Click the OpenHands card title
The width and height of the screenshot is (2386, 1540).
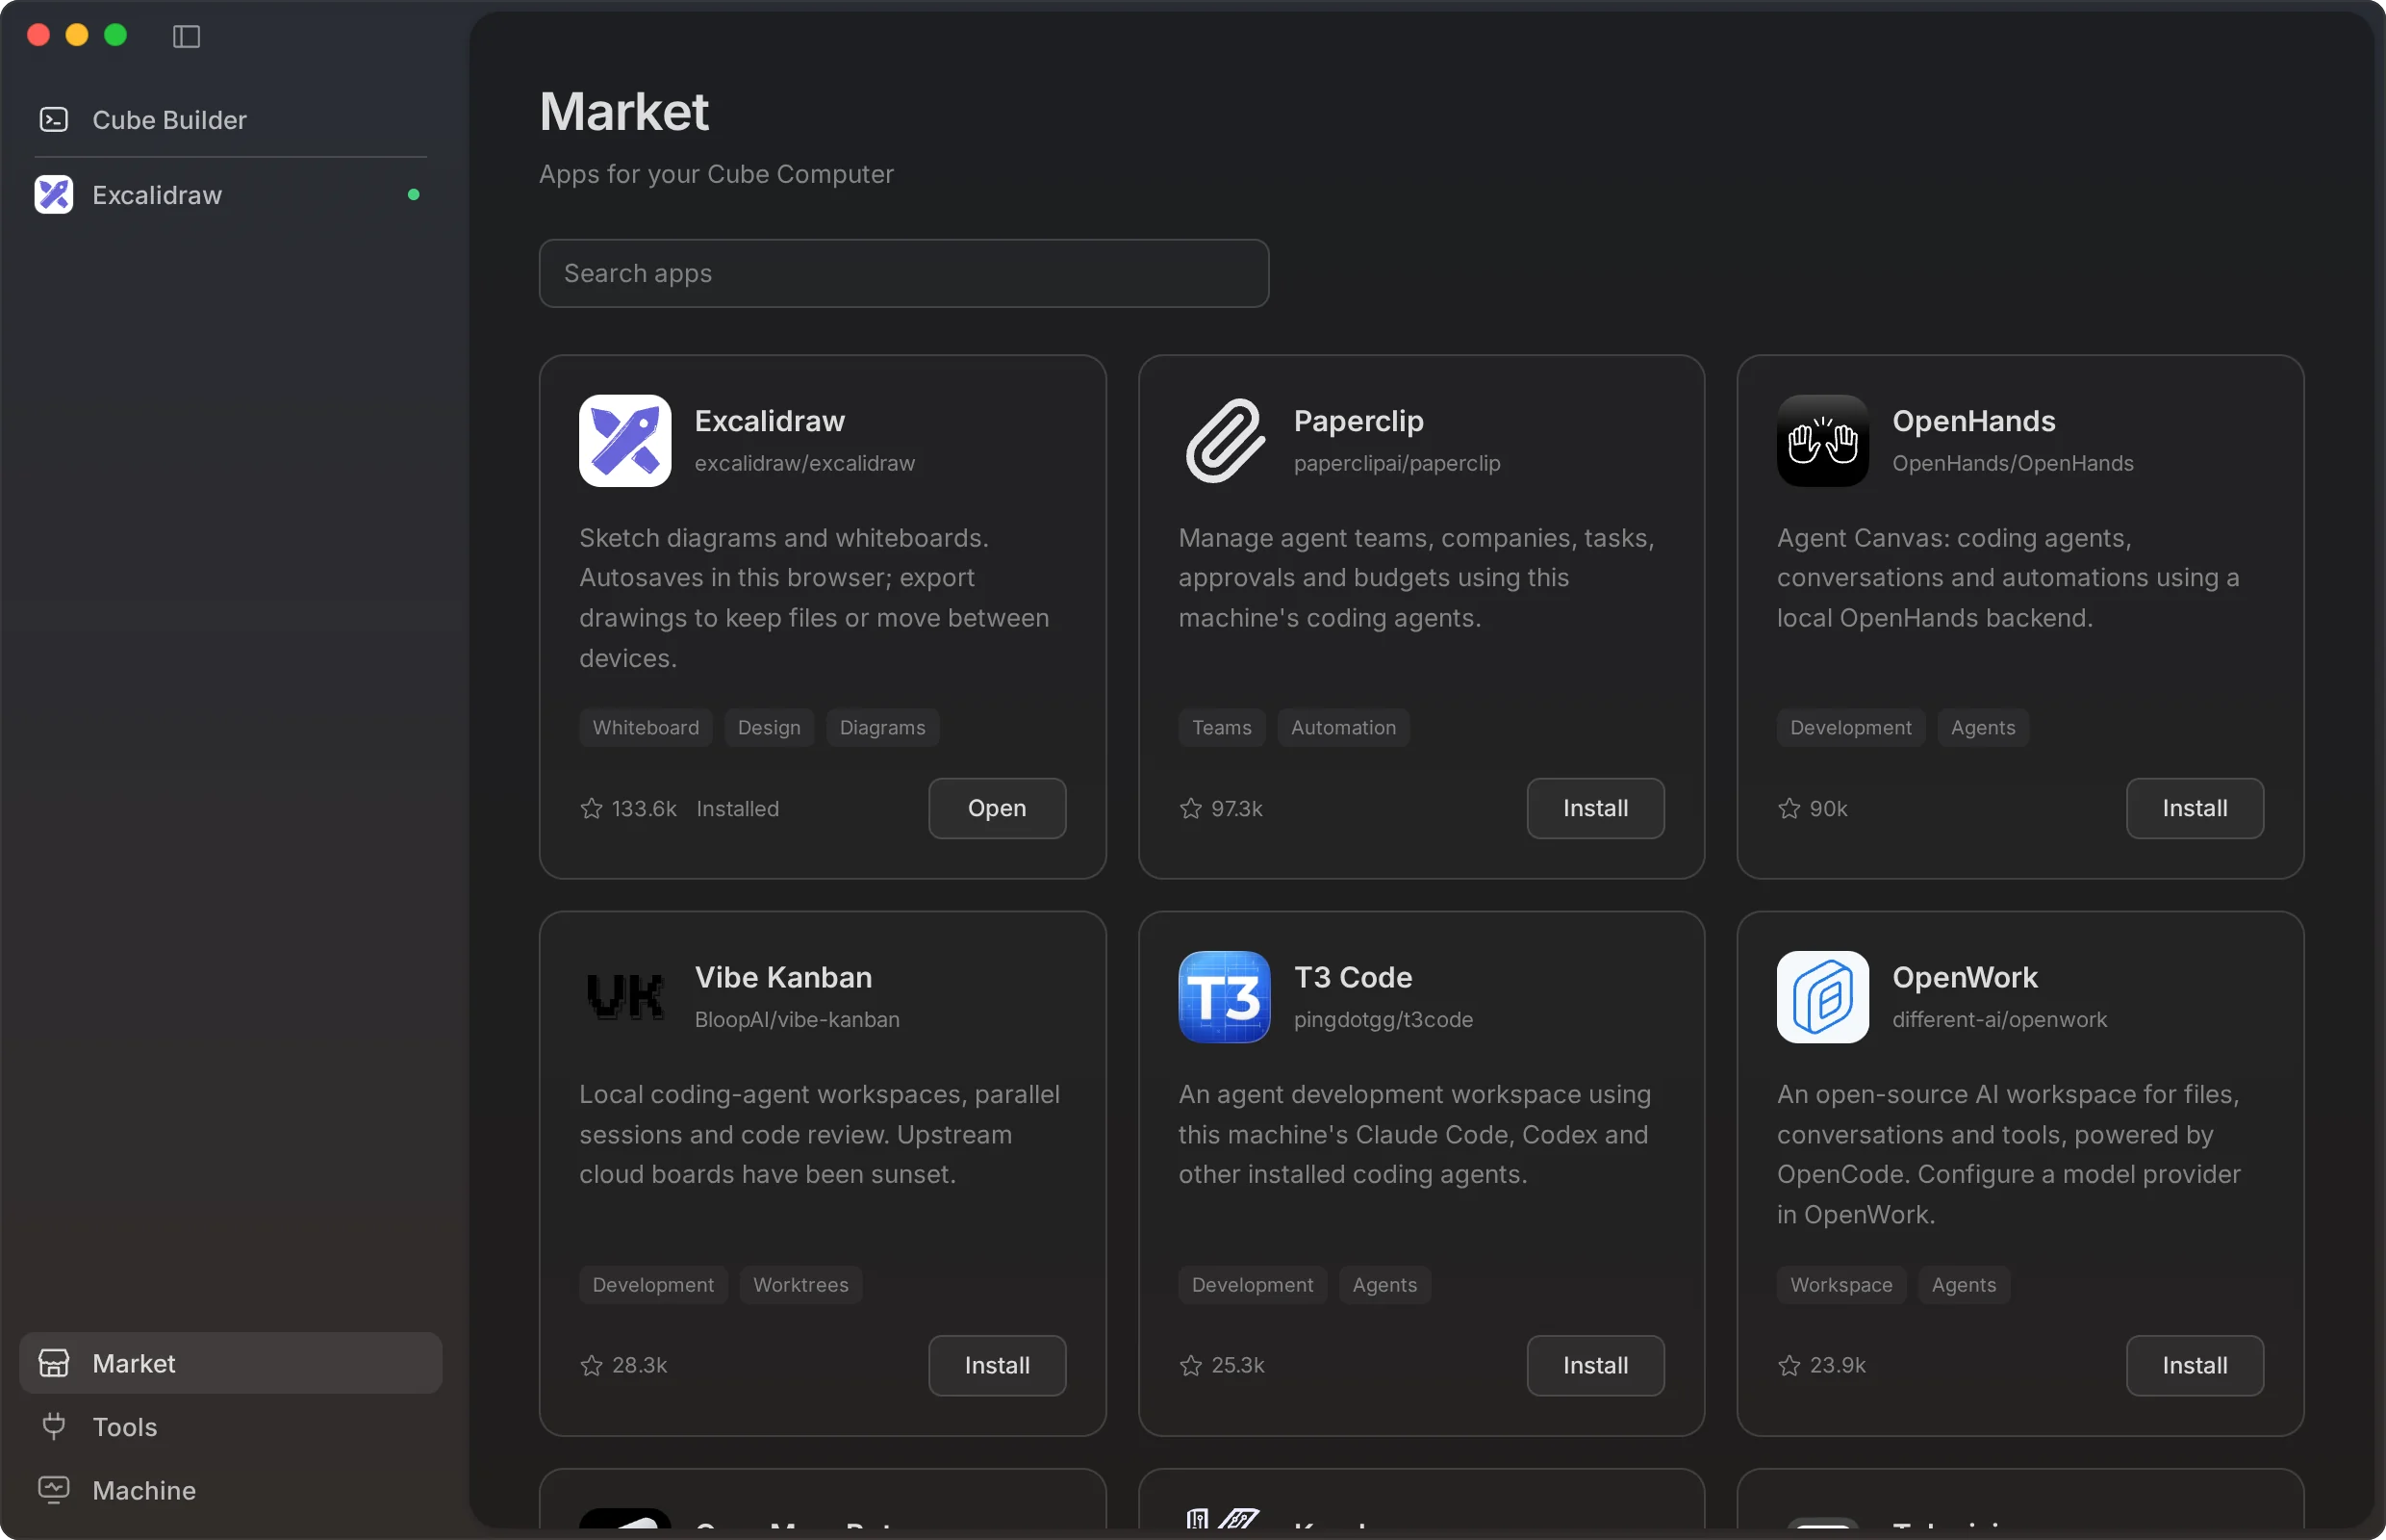click(x=1973, y=421)
